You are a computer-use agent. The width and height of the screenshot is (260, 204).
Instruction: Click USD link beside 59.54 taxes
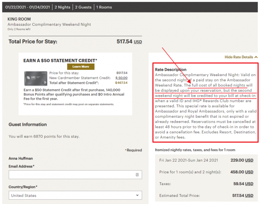(x=249, y=184)
